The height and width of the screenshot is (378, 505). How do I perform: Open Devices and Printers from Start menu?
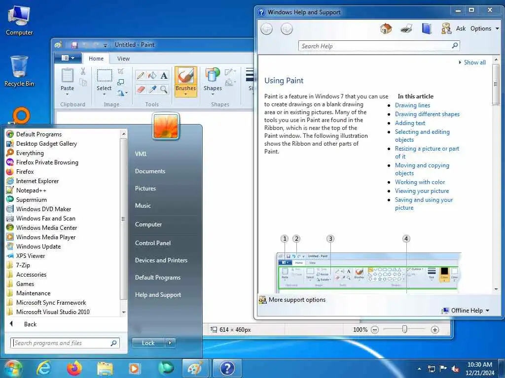pos(161,260)
